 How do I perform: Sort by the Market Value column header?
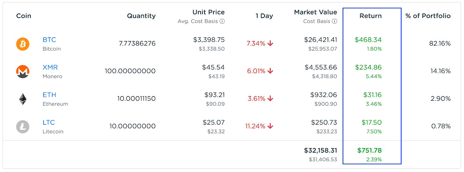tap(316, 12)
